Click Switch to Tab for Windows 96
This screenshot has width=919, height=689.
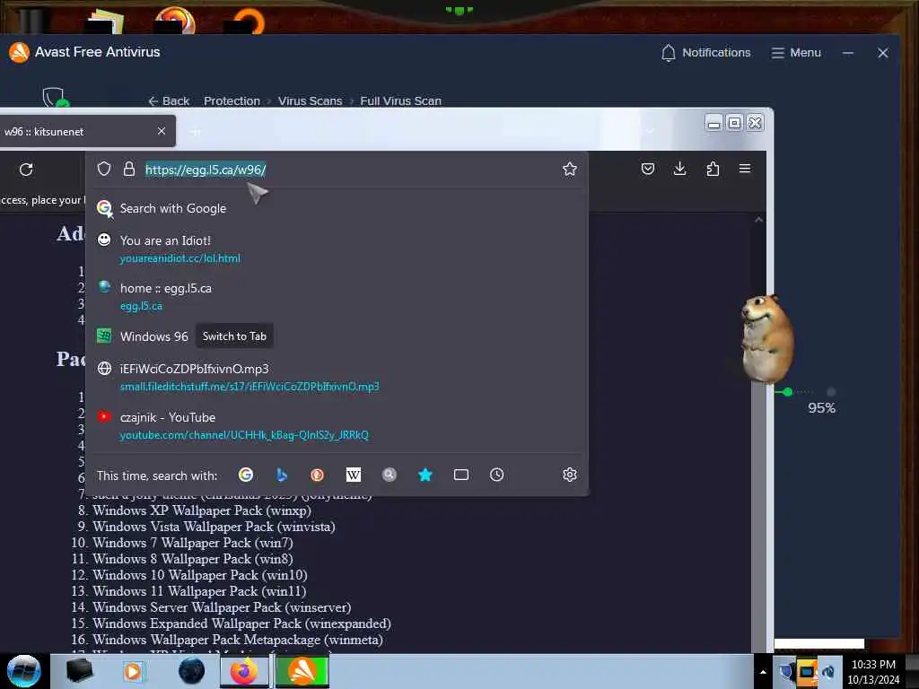point(234,336)
